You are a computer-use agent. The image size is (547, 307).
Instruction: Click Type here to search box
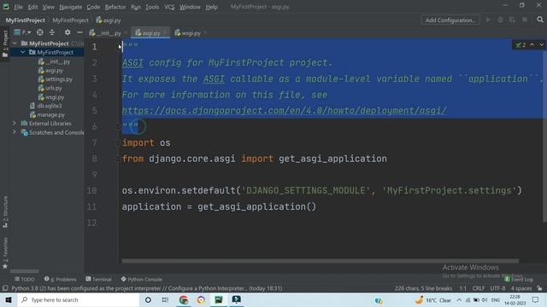tap(79, 299)
